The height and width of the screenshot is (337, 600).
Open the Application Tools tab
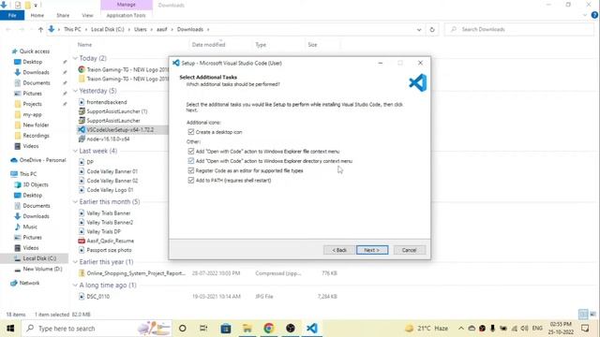126,15
